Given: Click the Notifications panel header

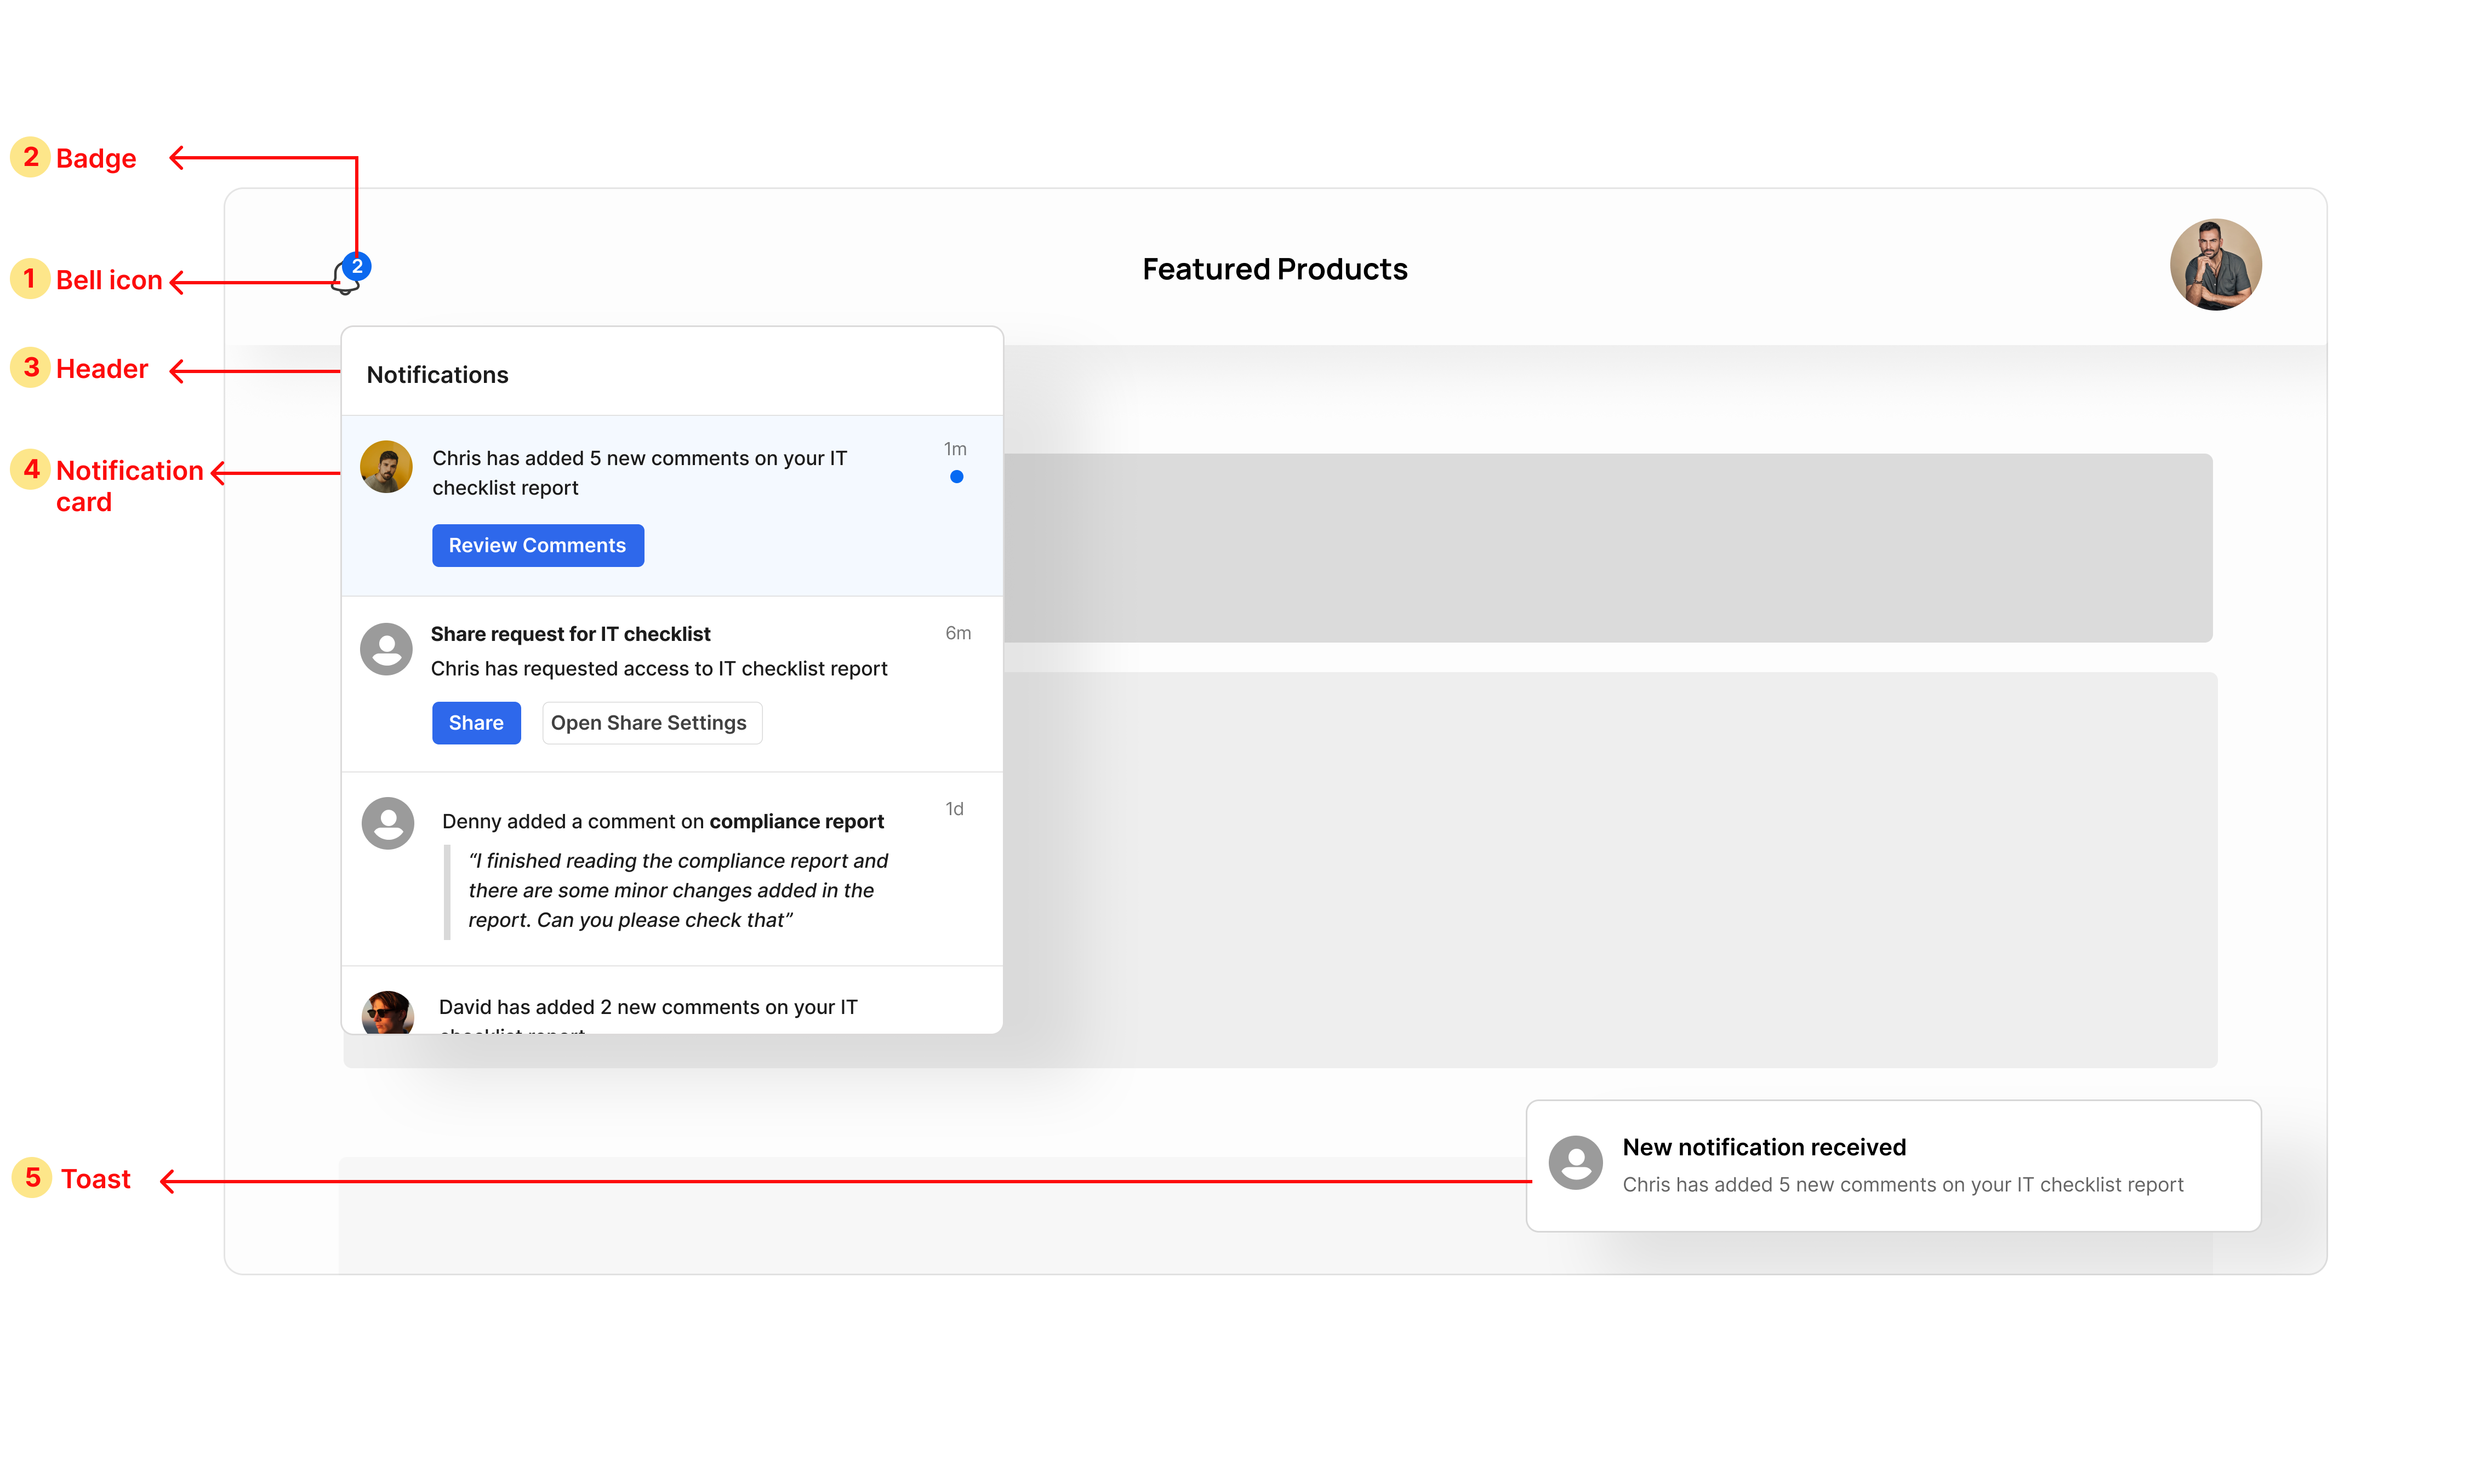Looking at the screenshot, I should click(437, 375).
